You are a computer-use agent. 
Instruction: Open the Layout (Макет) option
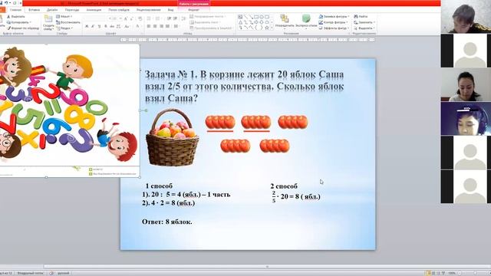[64, 16]
